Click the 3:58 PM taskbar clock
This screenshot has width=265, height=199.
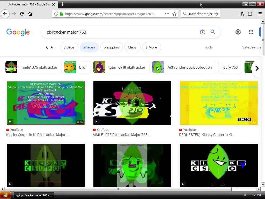pos(255,195)
